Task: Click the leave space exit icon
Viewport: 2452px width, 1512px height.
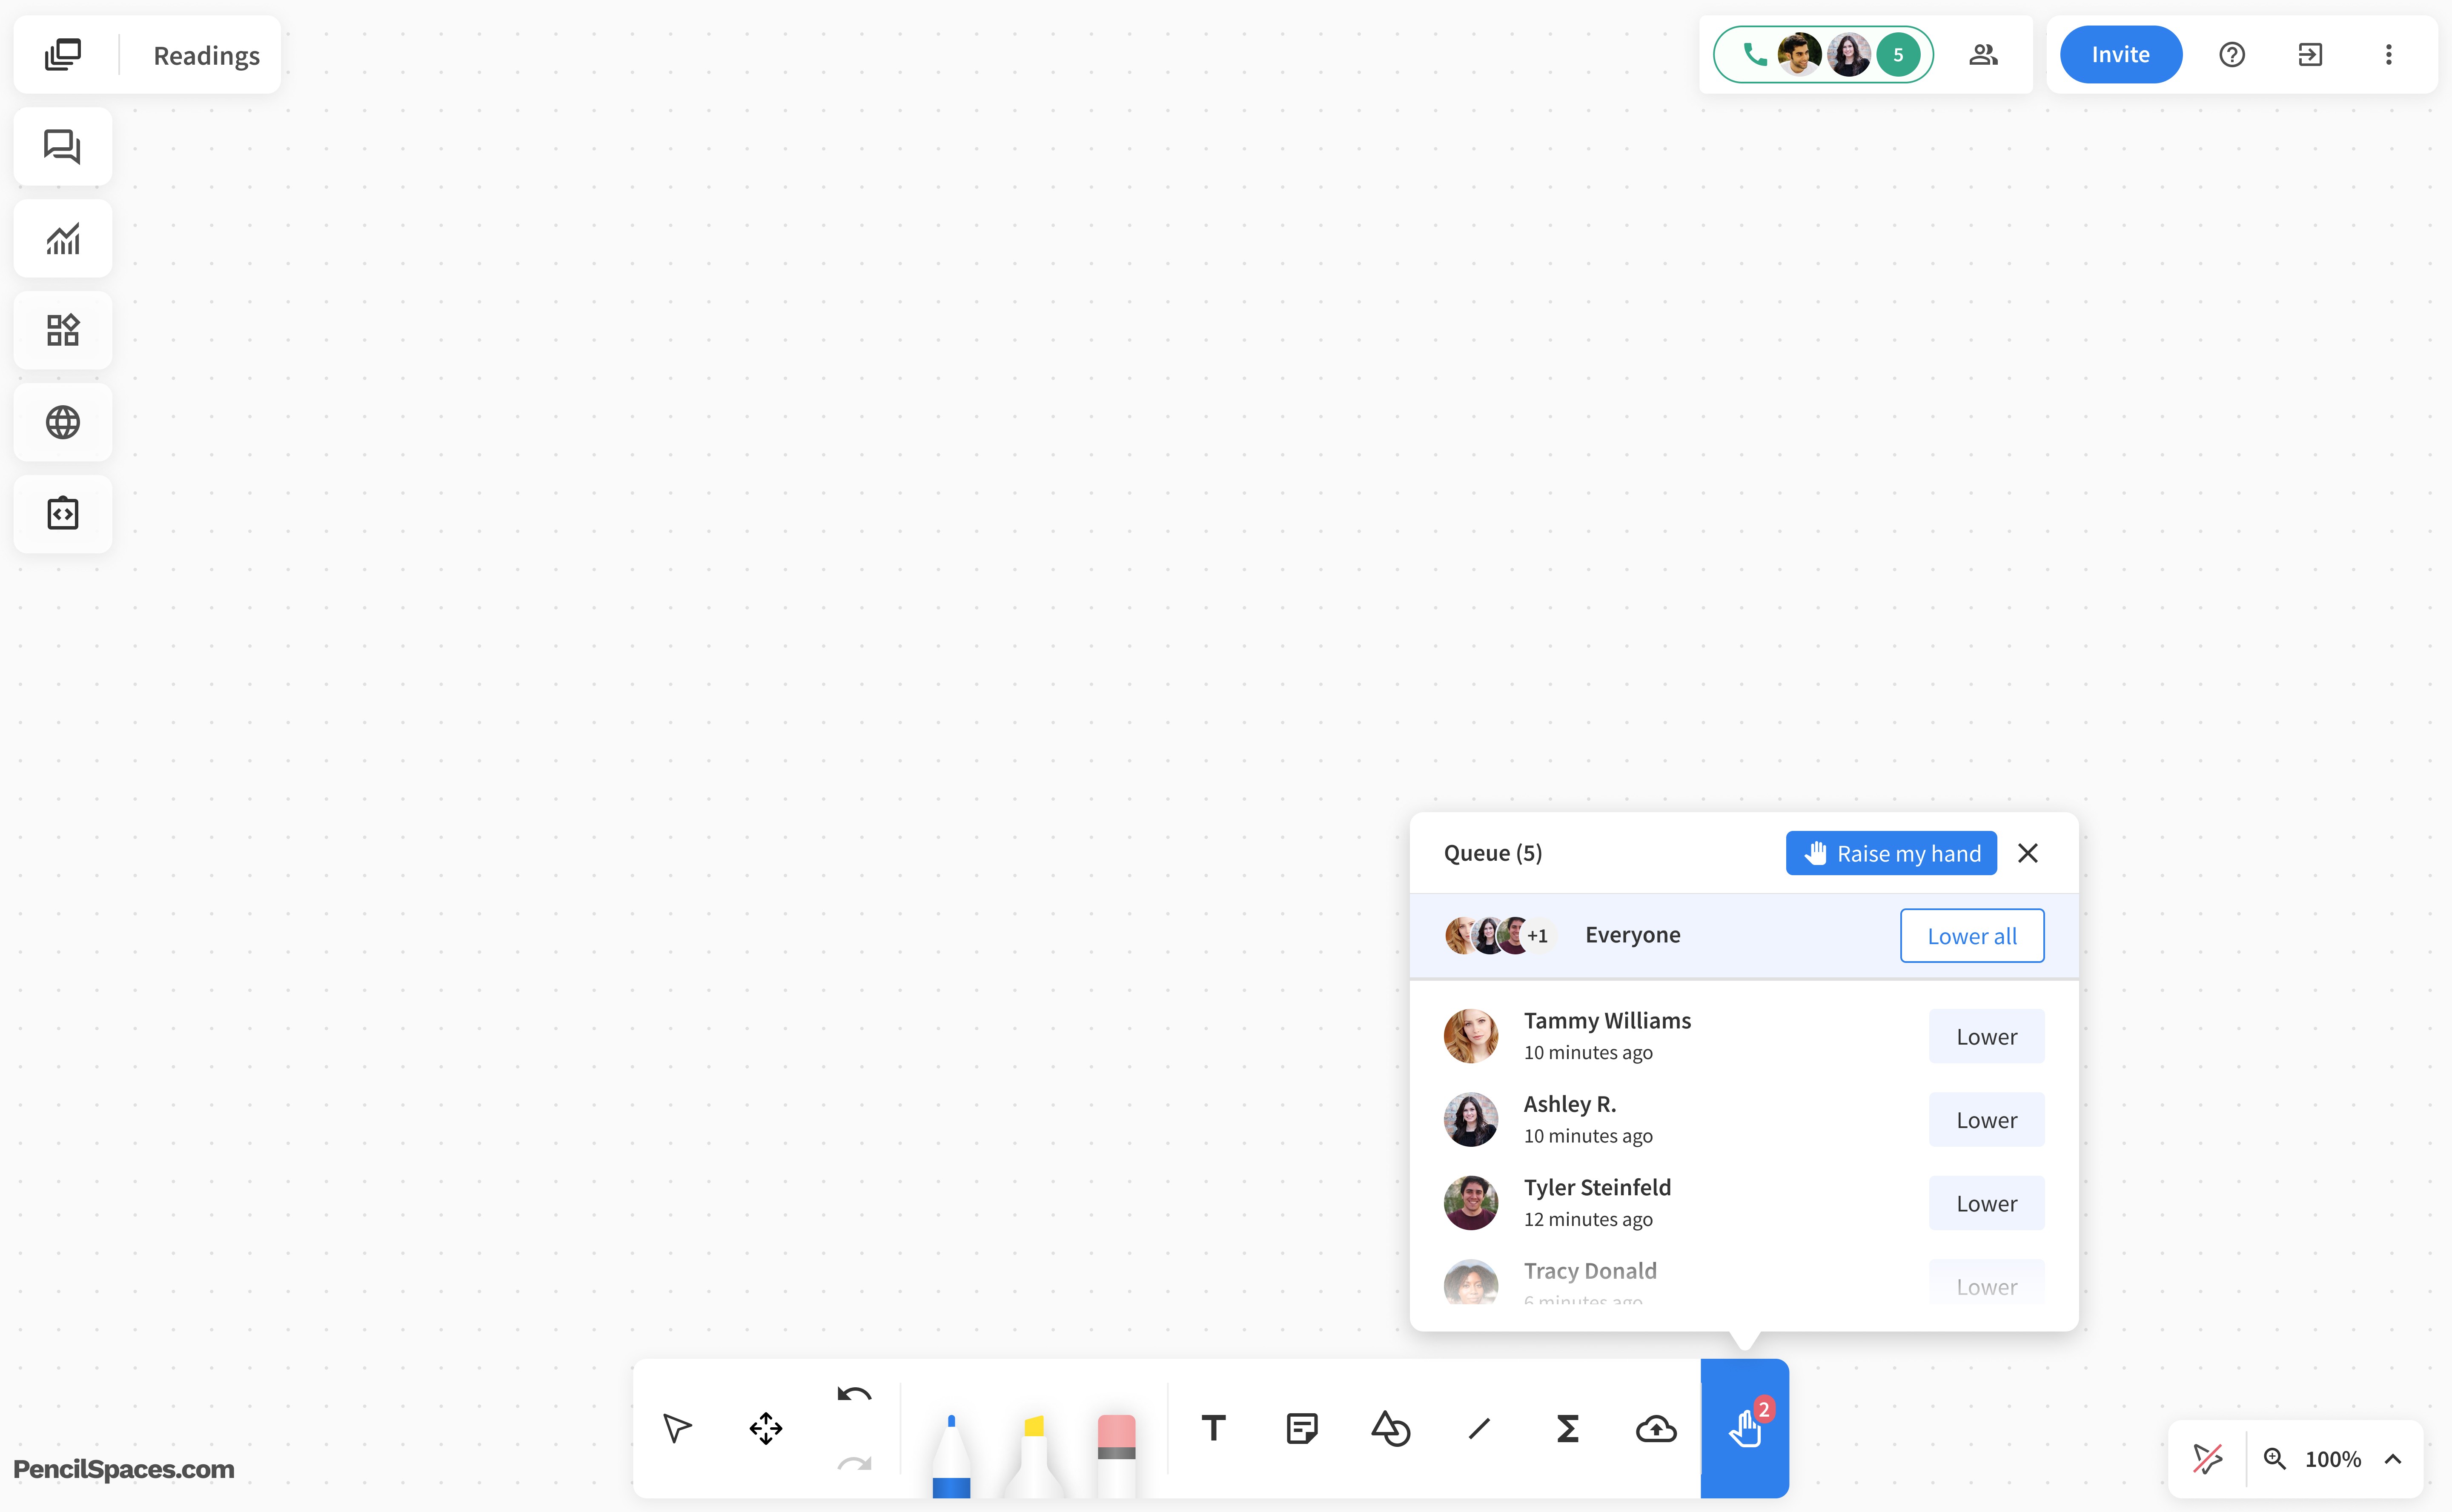Action: pyautogui.click(x=2310, y=55)
